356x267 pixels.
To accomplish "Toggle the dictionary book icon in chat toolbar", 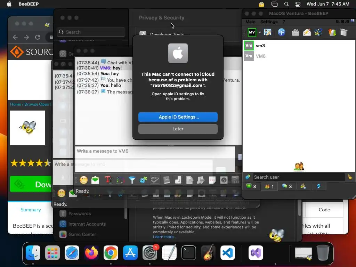I will [167, 180].
